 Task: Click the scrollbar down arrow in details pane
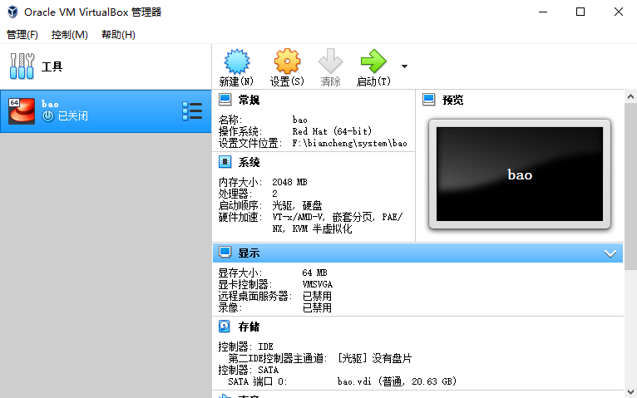click(630, 392)
